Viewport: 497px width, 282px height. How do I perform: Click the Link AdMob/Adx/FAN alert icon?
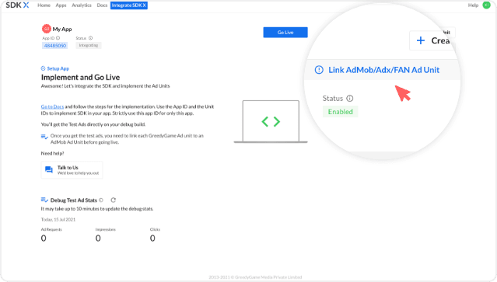pos(319,70)
